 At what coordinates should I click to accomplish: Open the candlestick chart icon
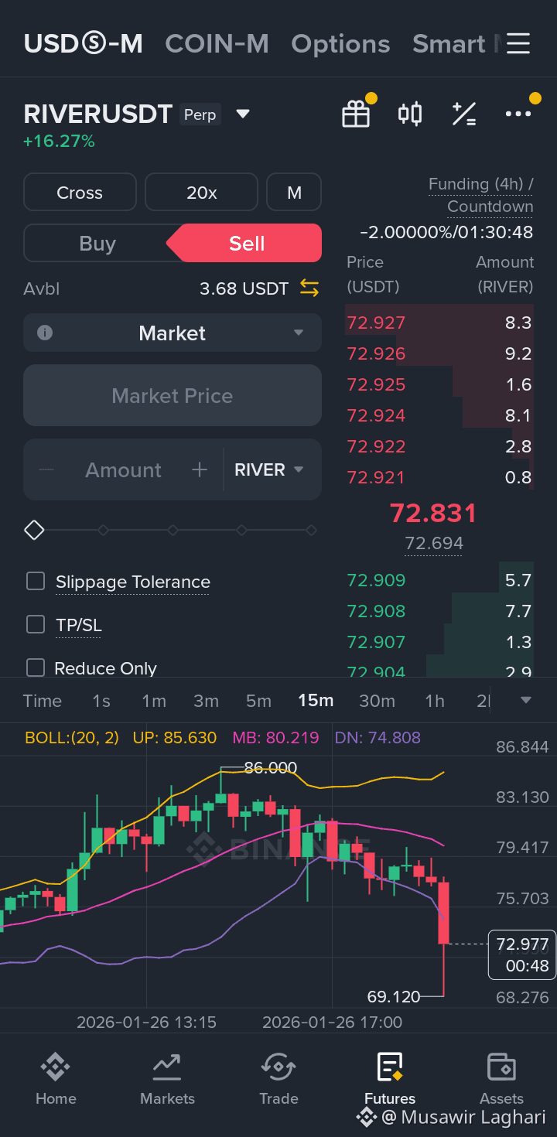coord(410,114)
